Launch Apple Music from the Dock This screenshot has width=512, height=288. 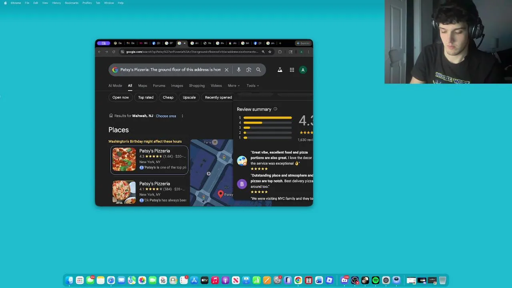(215, 280)
